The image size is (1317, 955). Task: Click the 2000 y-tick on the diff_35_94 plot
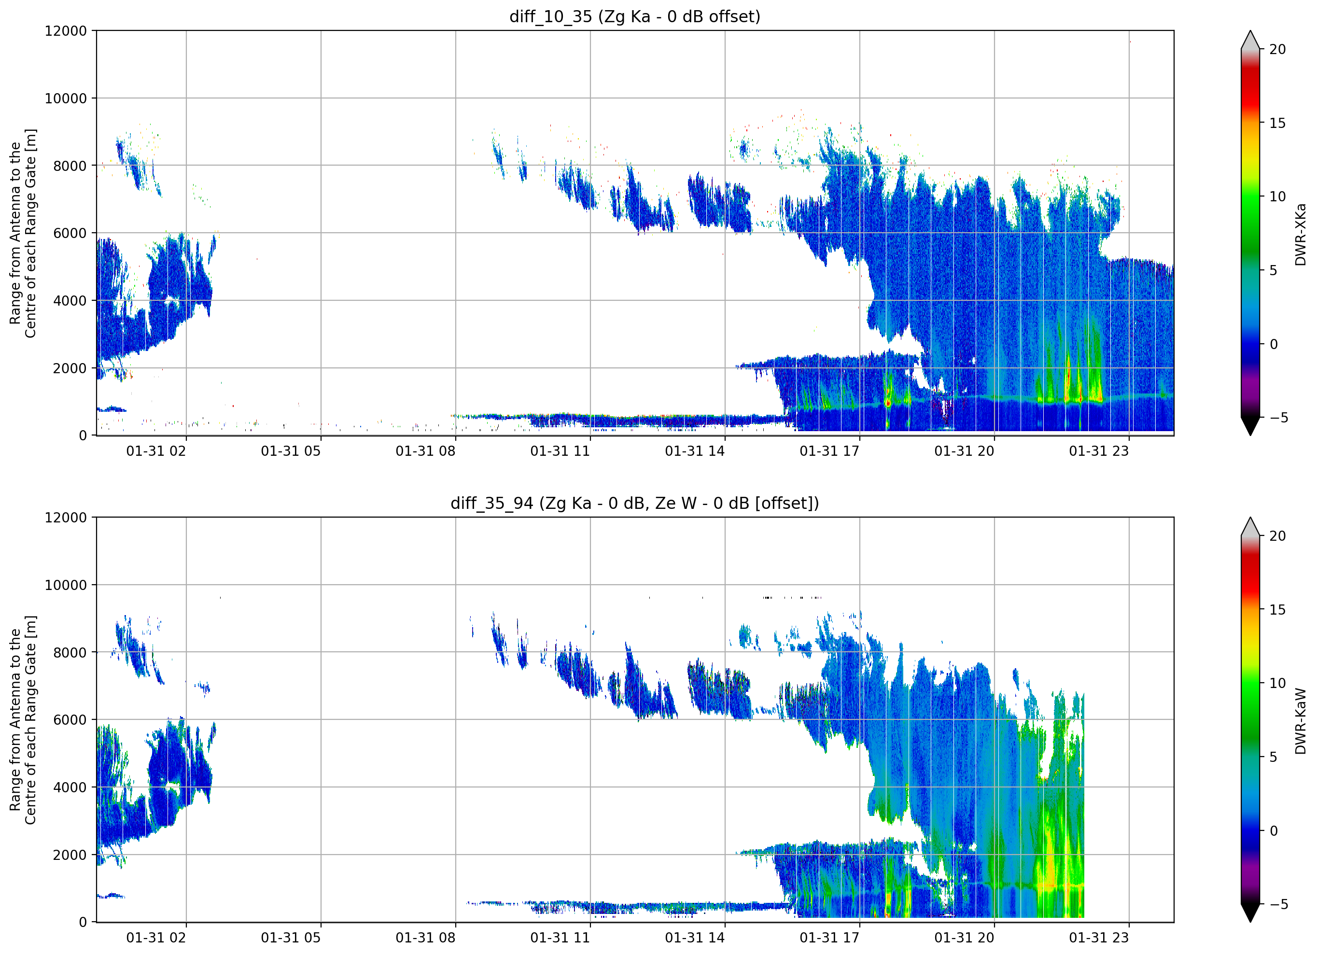point(70,855)
